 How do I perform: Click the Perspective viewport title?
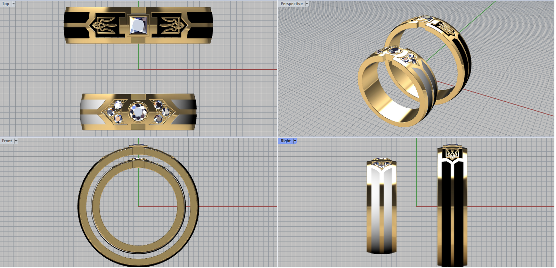coord(292,3)
